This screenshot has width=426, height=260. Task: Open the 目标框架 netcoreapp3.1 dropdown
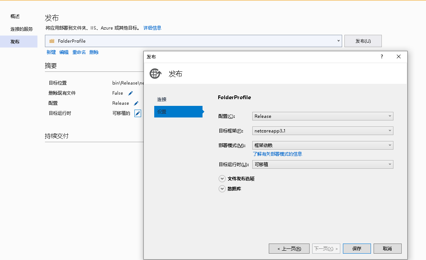coord(323,131)
